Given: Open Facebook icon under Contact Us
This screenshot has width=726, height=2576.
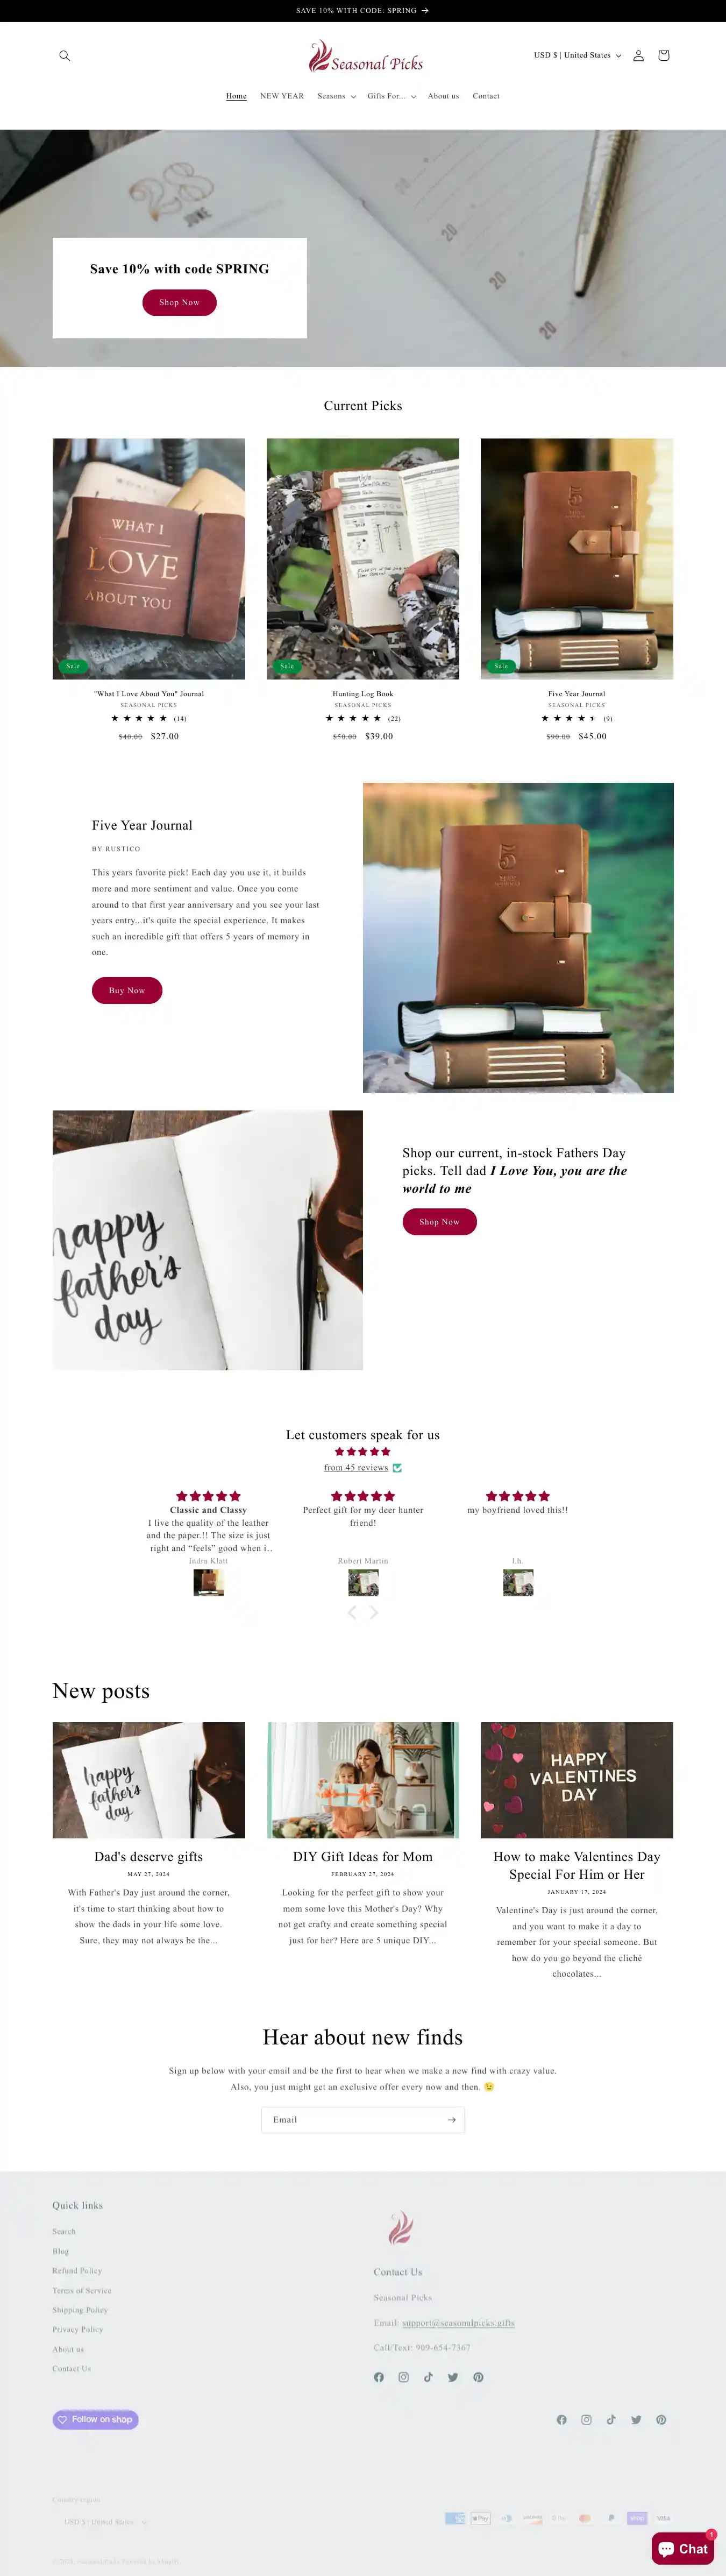Looking at the screenshot, I should [379, 2377].
